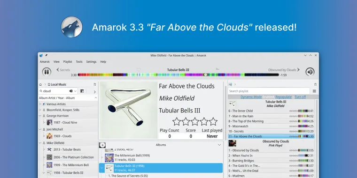Collapse the 'Album Artist / Year - Album' header
This screenshot has height=178, width=357.
96,98
